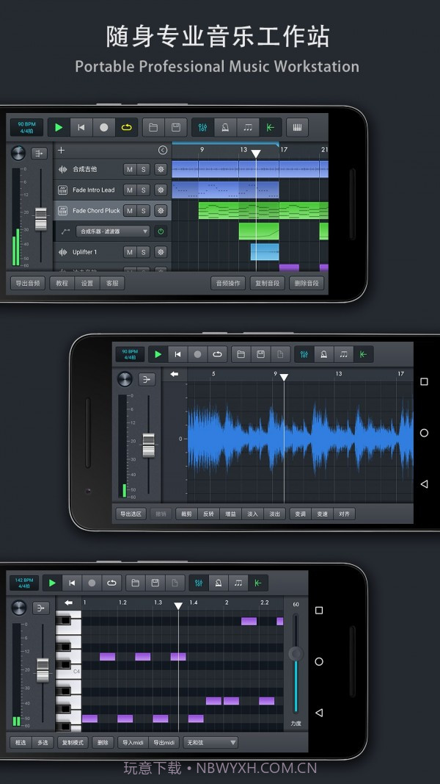Expand the 合成乐器-滤波器 dropdown
The height and width of the screenshot is (784, 440).
[113, 231]
